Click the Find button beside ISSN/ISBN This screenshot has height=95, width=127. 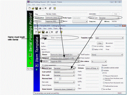tap(116, 14)
